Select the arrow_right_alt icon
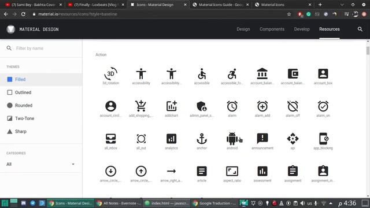The width and height of the screenshot is (370, 208). [171, 171]
